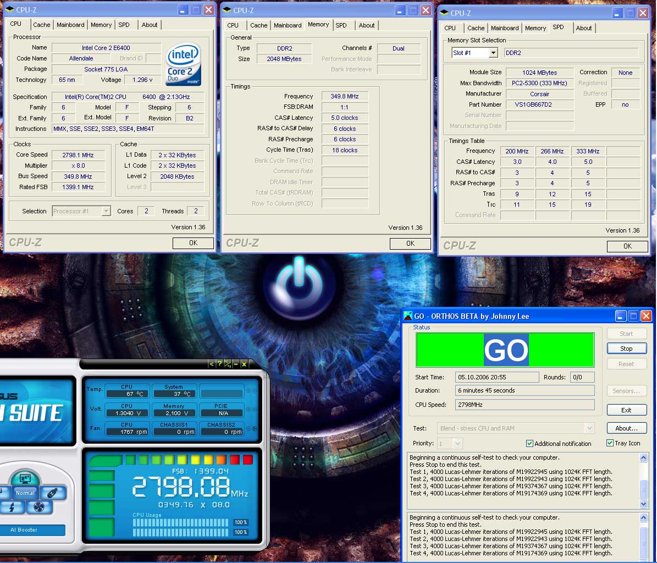Open the Processor #1 selection dropdown

106,211
